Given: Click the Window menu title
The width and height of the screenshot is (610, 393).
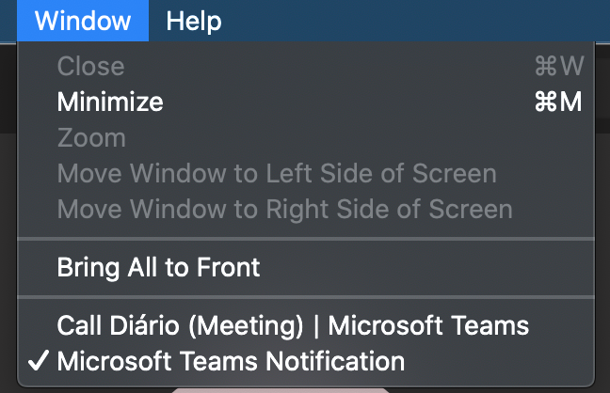Looking at the screenshot, I should 83,21.
